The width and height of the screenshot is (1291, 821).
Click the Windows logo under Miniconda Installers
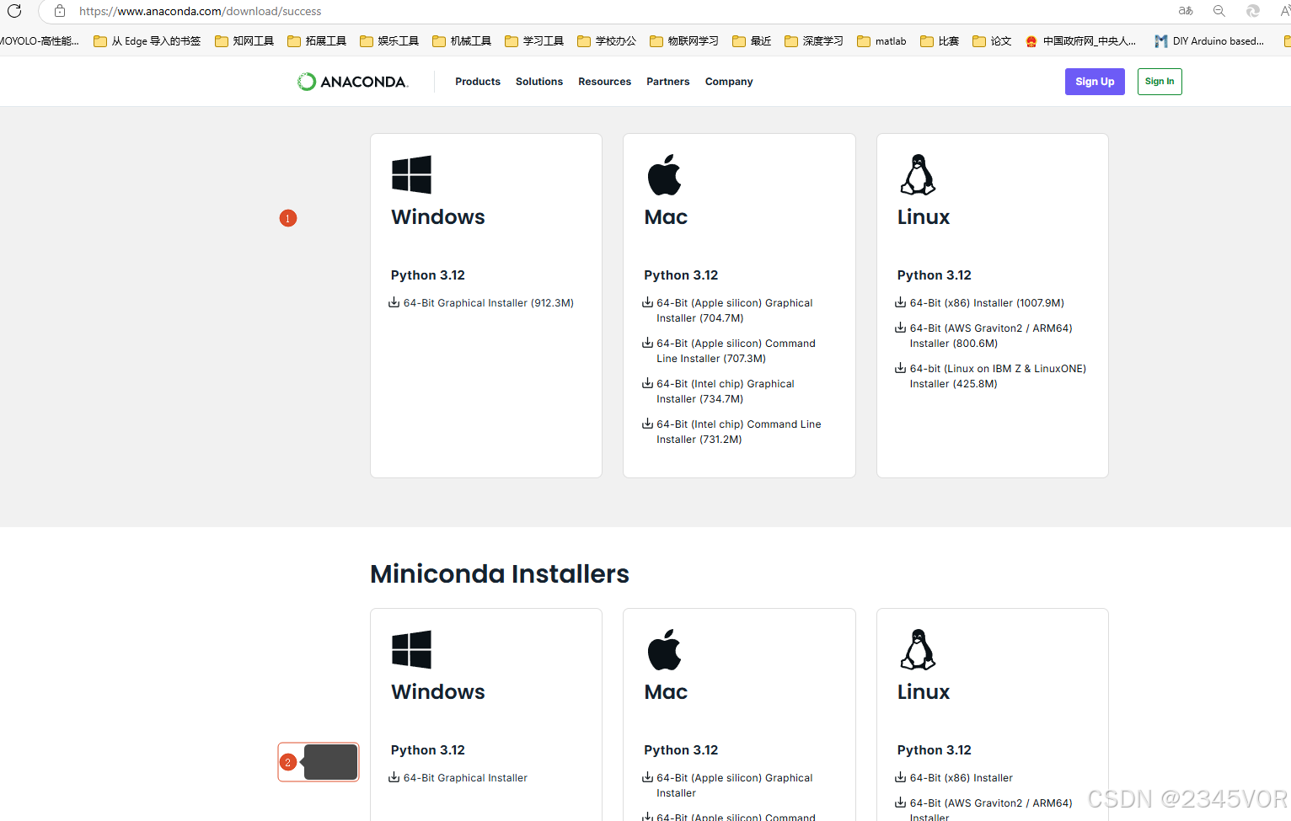point(411,649)
